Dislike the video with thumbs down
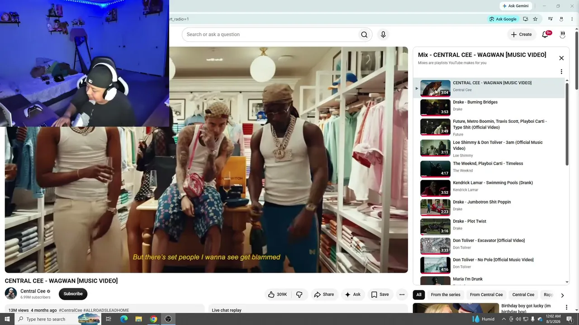The width and height of the screenshot is (579, 325). (x=299, y=294)
